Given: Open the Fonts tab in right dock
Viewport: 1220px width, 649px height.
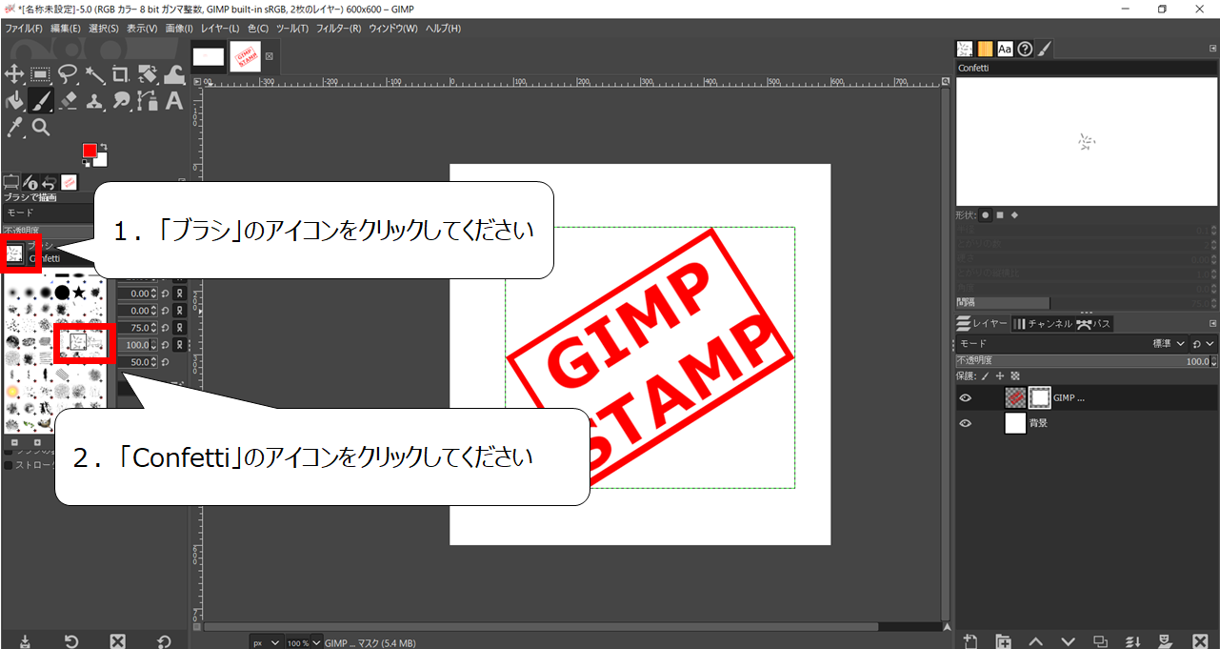Looking at the screenshot, I should coord(1005,49).
